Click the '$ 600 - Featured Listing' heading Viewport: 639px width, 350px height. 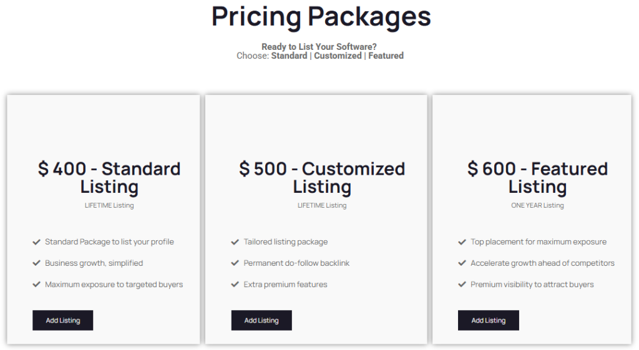537,177
